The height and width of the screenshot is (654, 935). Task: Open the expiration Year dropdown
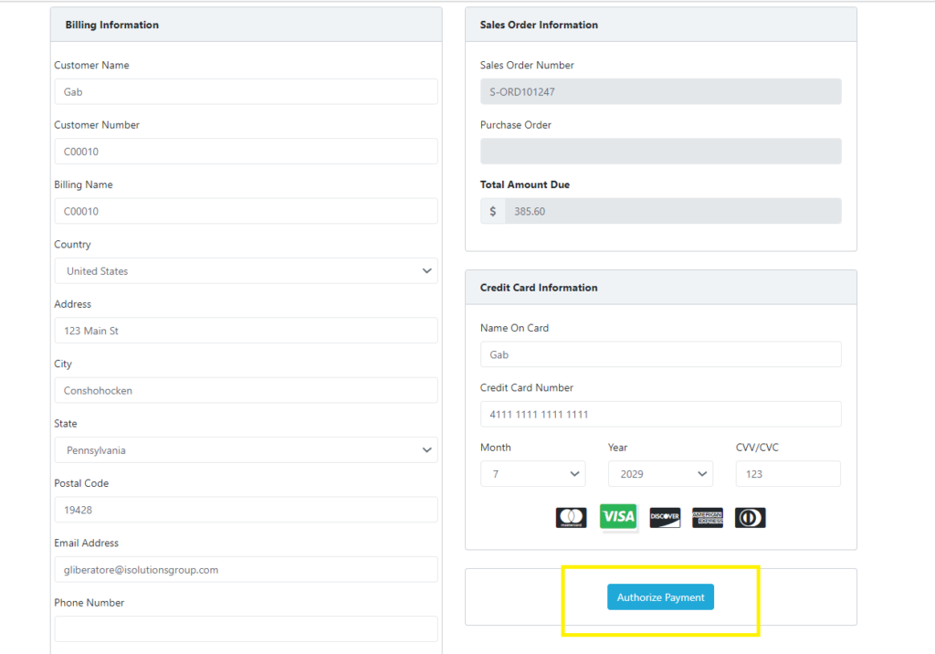(660, 474)
